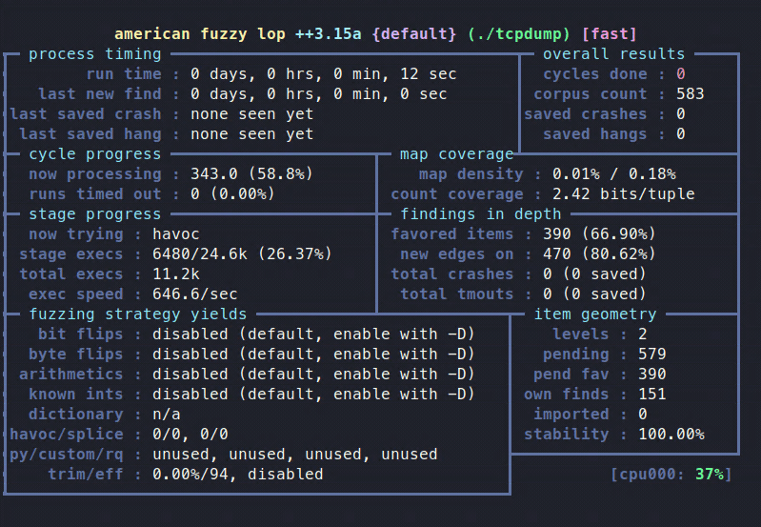Viewport: 761px width, 527px height.
Task: Select the 'map coverage' section heading
Action: click(x=456, y=154)
